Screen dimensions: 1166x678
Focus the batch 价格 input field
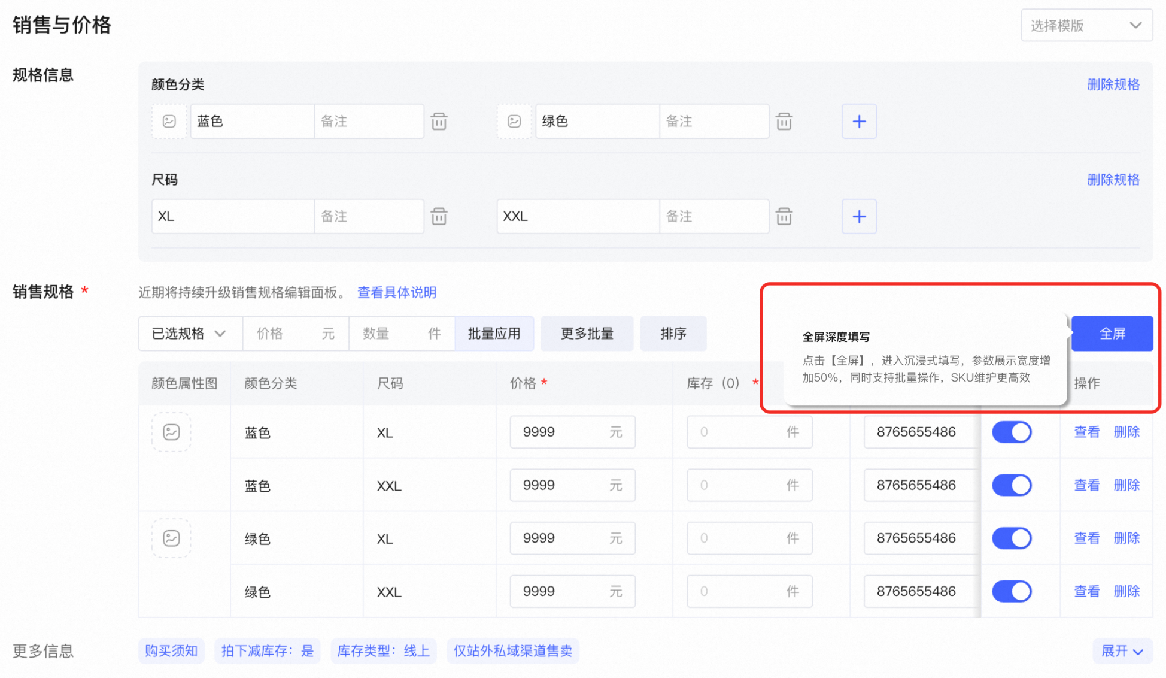pos(296,334)
